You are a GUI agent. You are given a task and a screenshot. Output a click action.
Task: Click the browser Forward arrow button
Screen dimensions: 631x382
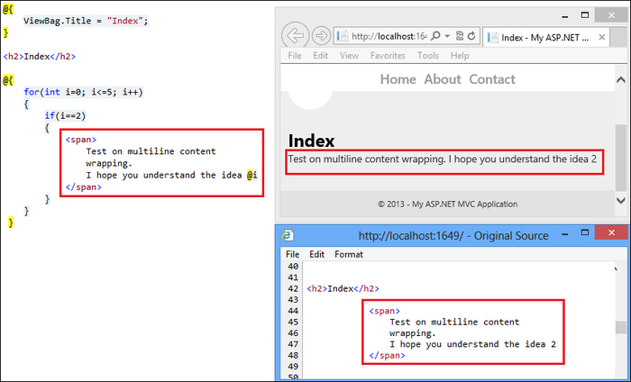pos(321,37)
